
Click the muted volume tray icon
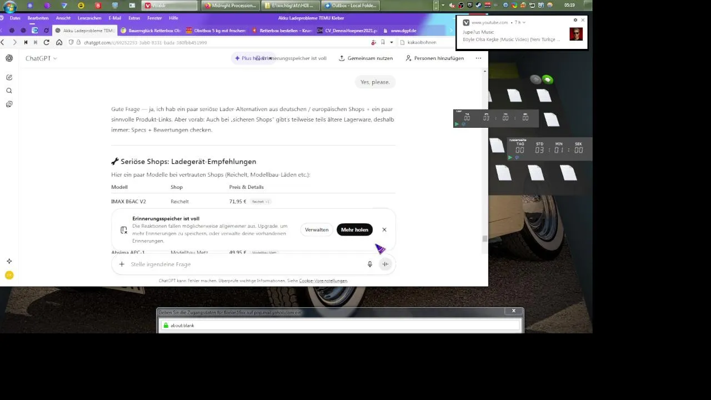click(452, 6)
